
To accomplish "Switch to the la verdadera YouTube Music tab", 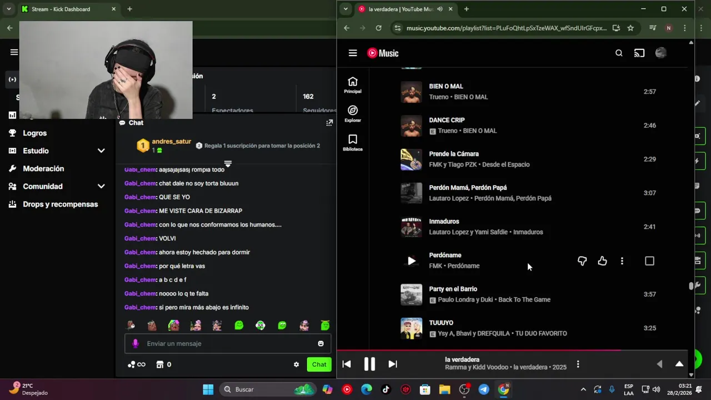I will pyautogui.click(x=405, y=9).
